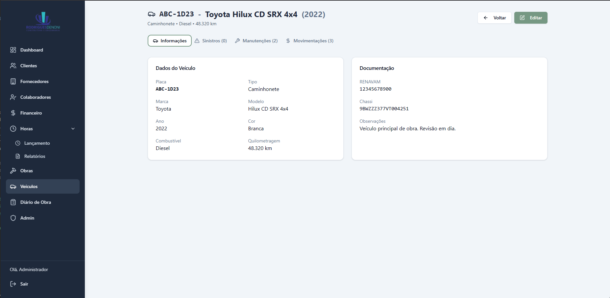Click the Diário de Obra clipboard icon

[x=13, y=202]
